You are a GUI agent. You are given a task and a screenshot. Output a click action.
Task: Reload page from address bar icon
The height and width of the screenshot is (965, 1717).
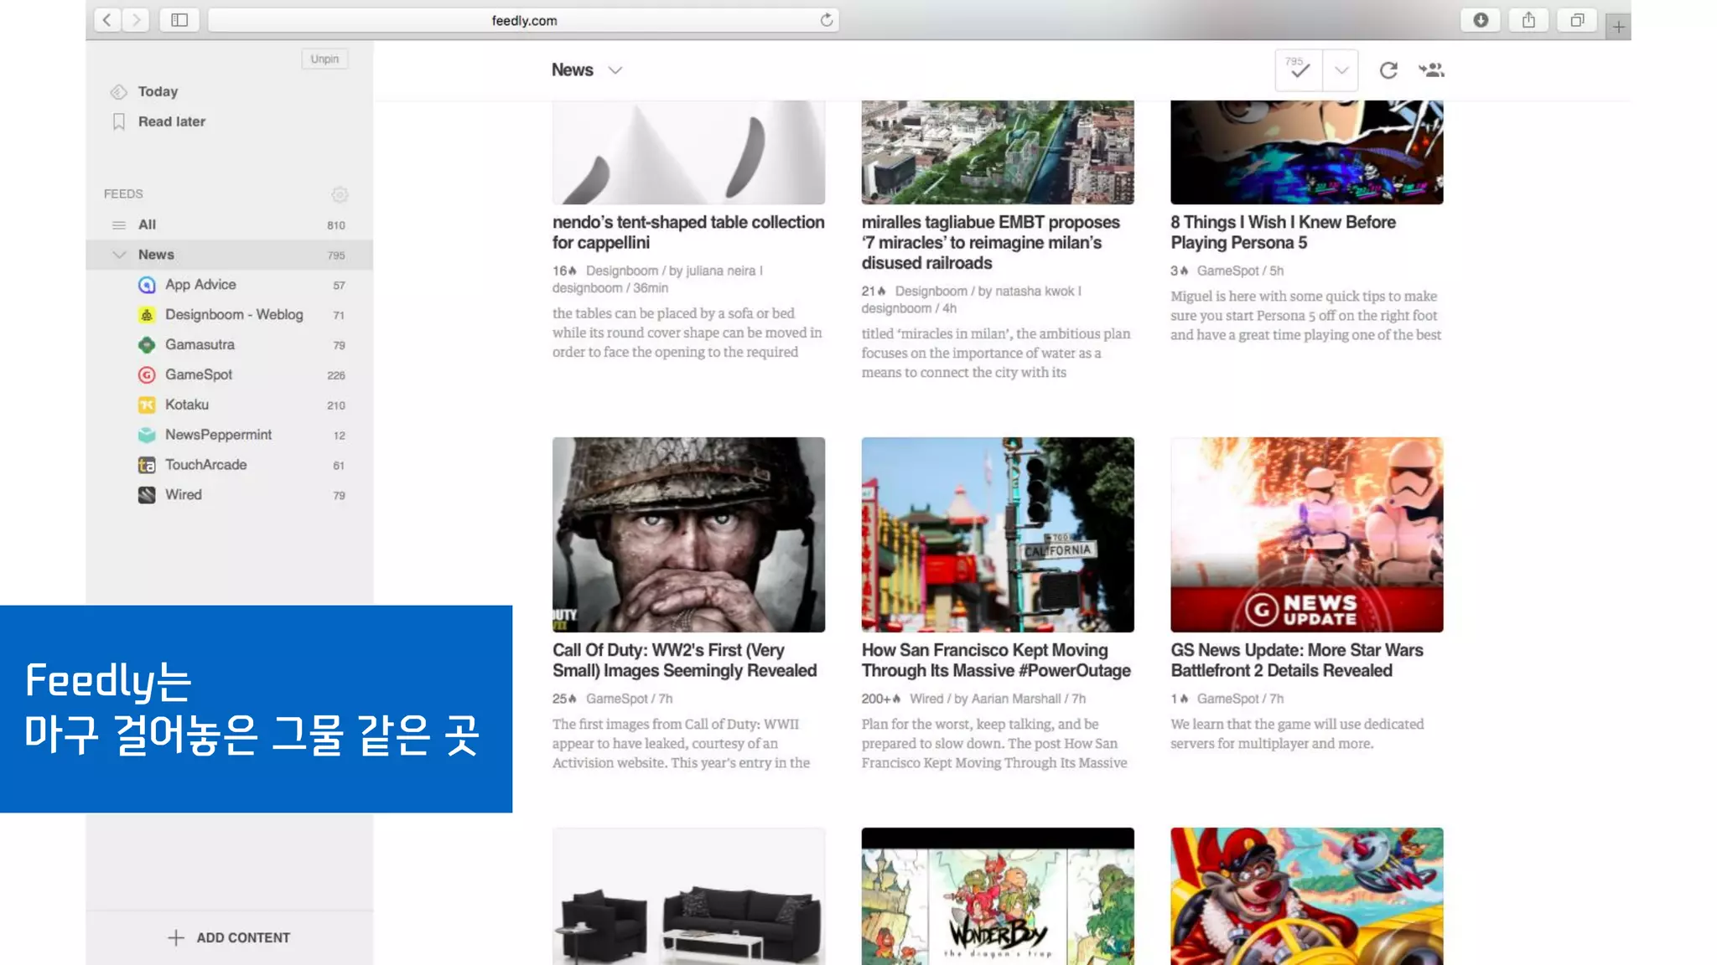point(827,20)
